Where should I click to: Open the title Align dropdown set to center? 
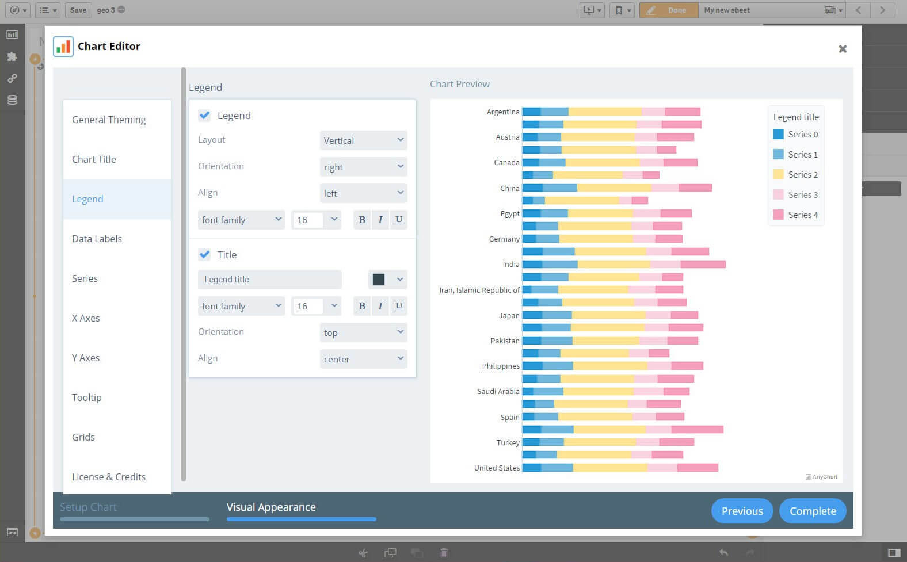point(363,359)
